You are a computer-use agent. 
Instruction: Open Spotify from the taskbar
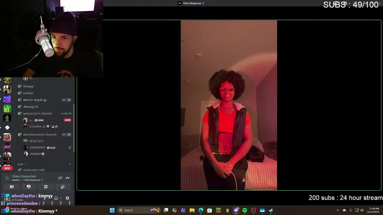[245, 210]
